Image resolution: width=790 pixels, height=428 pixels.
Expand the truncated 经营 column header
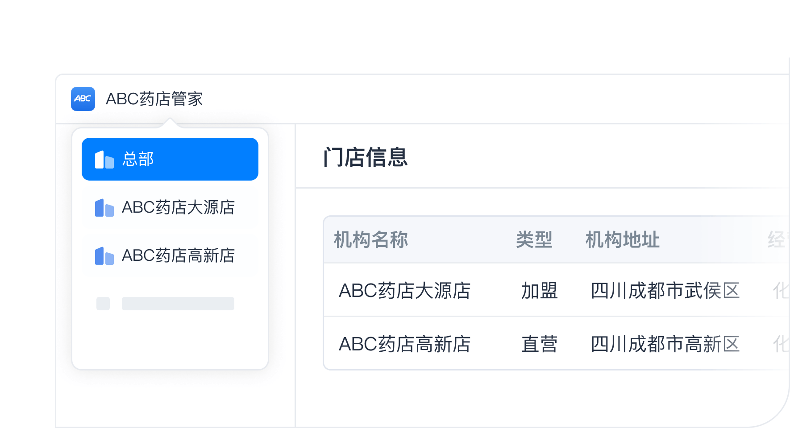coord(777,240)
